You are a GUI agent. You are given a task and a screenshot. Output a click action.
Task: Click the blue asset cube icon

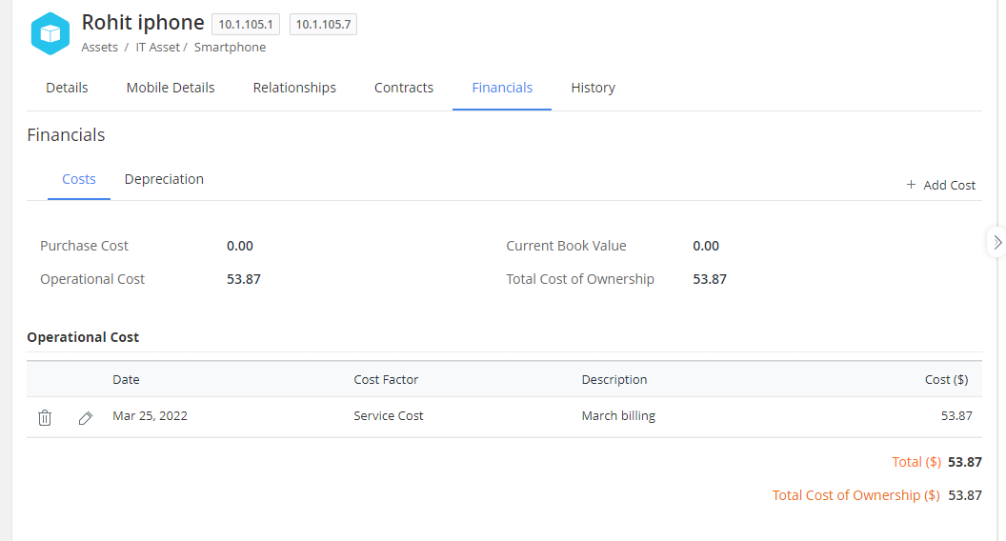50,33
